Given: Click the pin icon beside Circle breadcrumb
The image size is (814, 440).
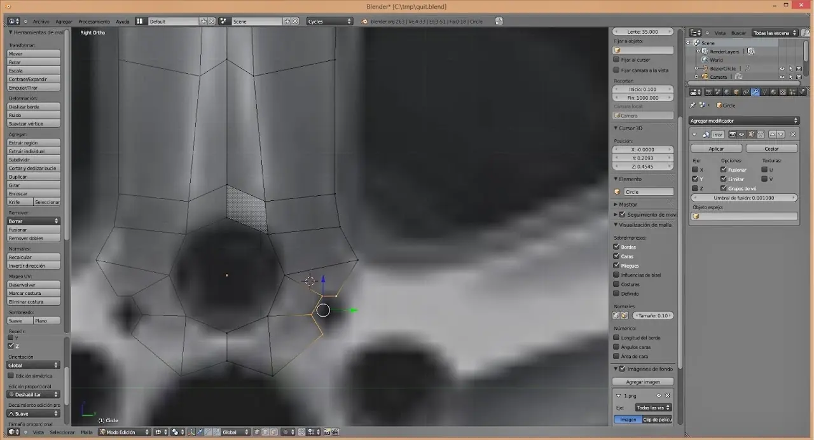Looking at the screenshot, I should [693, 105].
